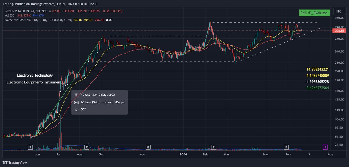Select the GENUS POWER INFRA, 1D, NSE legend
349x167 pixels.
pyautogui.click(x=25, y=11)
